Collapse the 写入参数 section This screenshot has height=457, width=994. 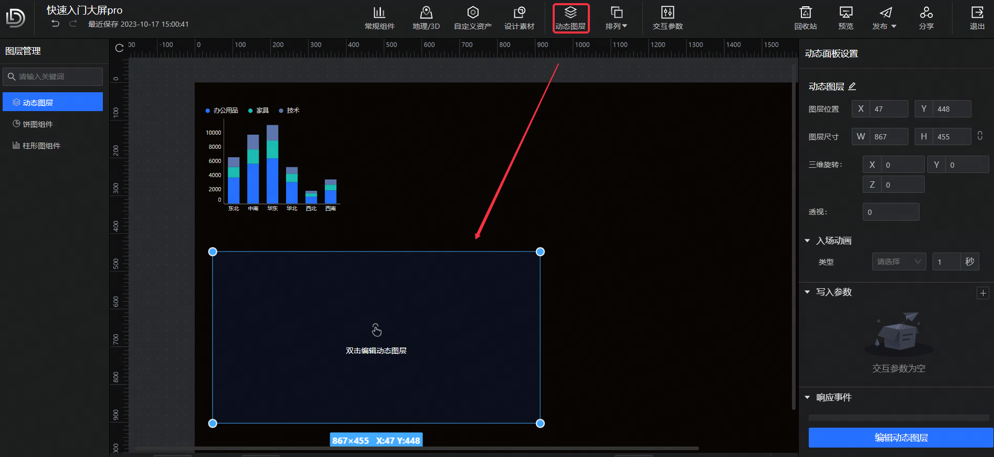[807, 292]
